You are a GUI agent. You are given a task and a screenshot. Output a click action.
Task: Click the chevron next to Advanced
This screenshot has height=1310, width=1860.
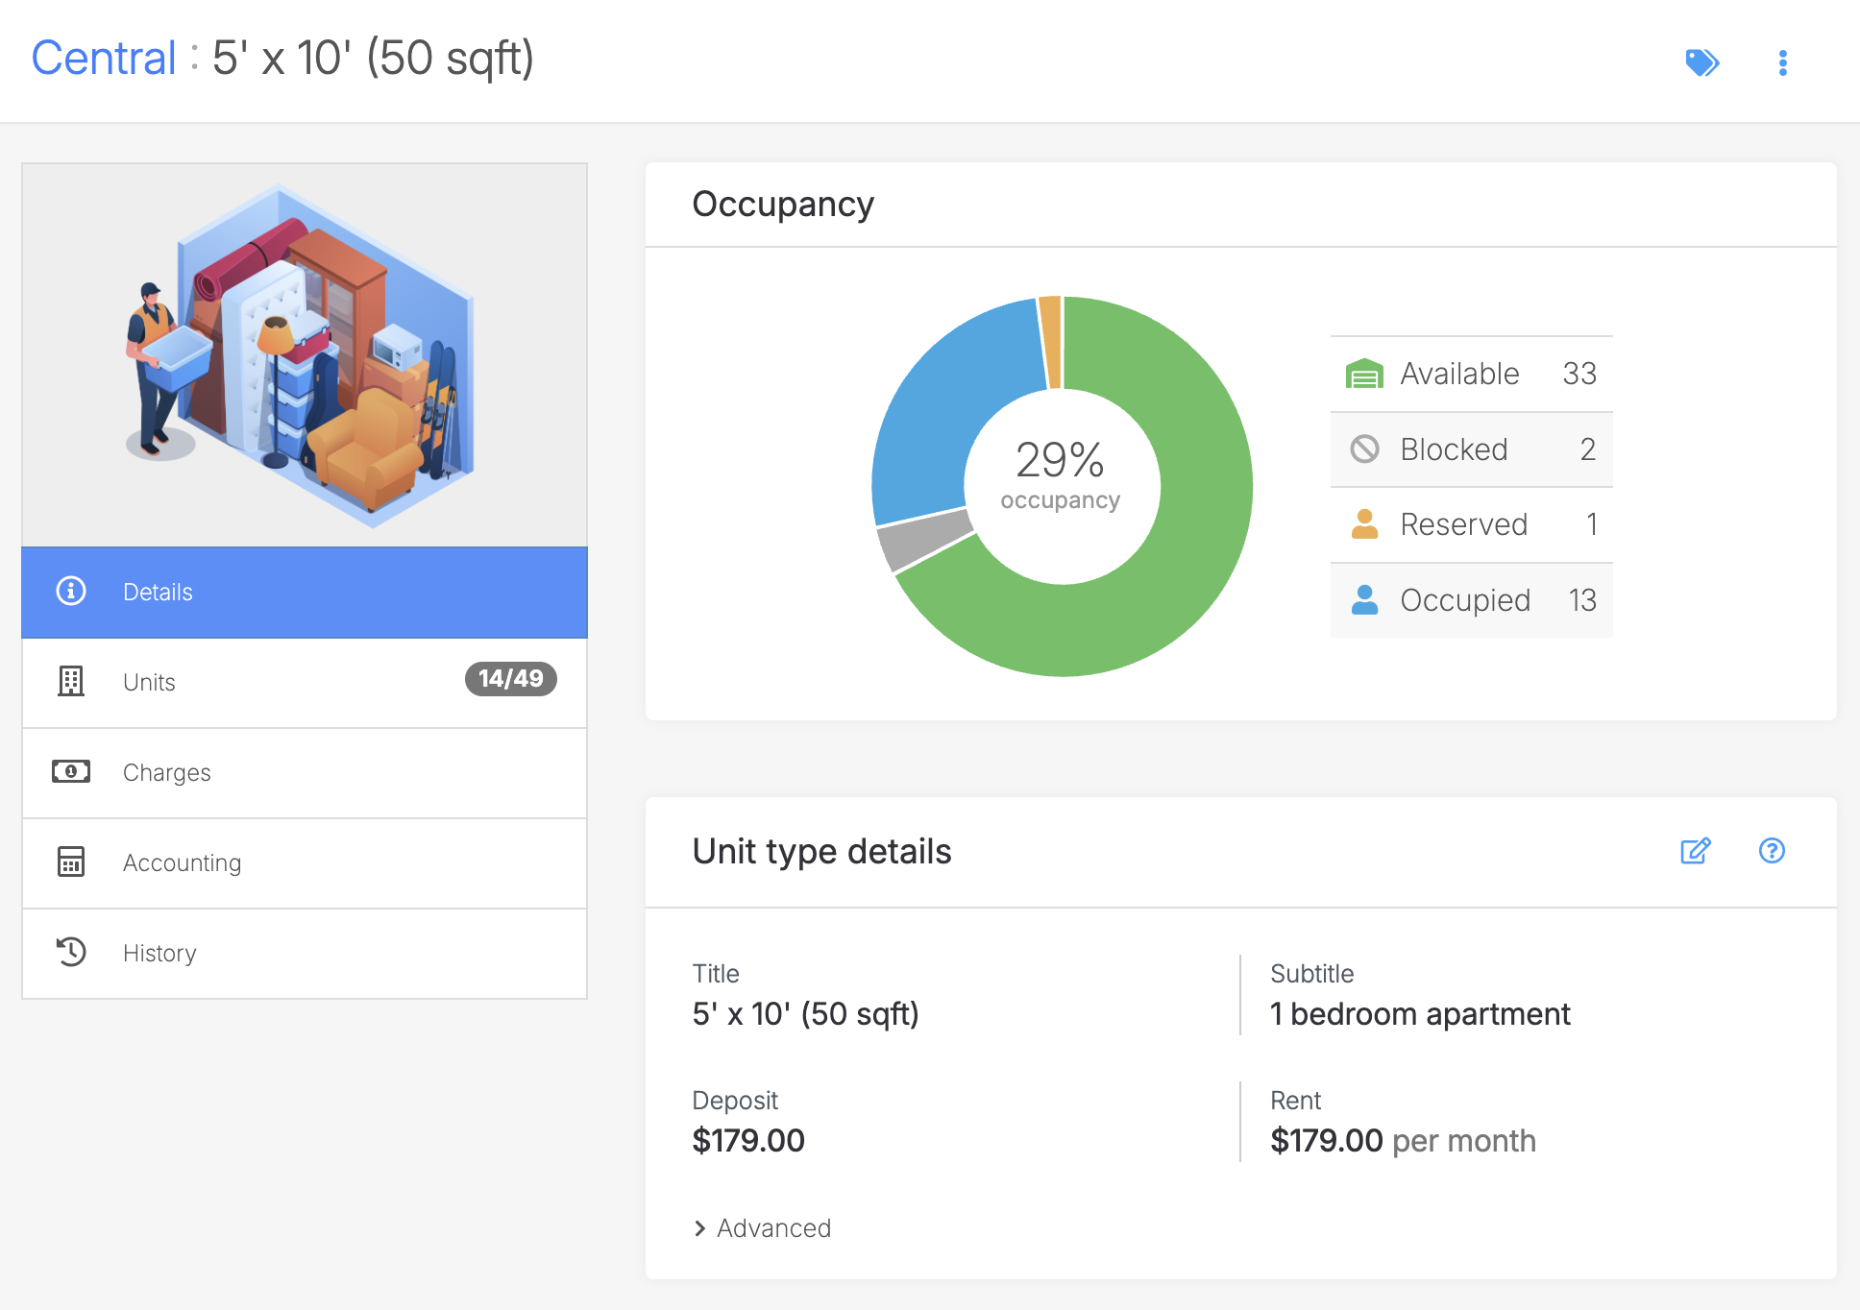(699, 1228)
